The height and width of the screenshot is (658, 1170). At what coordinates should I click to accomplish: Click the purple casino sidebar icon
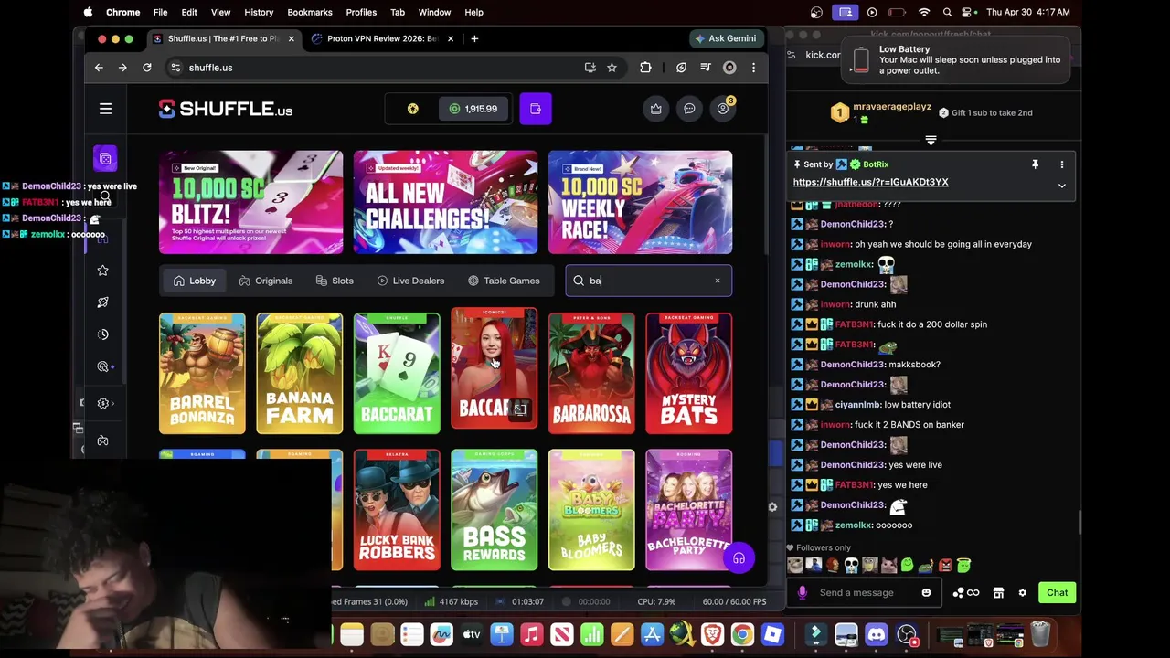point(105,159)
